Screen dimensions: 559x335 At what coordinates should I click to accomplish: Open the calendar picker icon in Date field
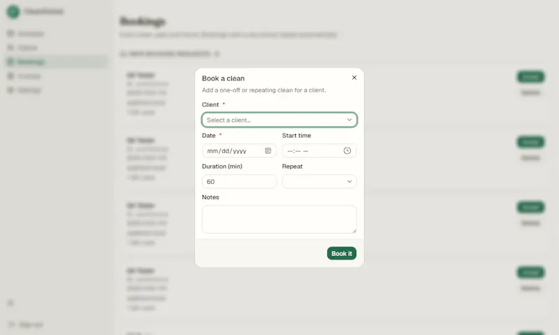point(268,151)
